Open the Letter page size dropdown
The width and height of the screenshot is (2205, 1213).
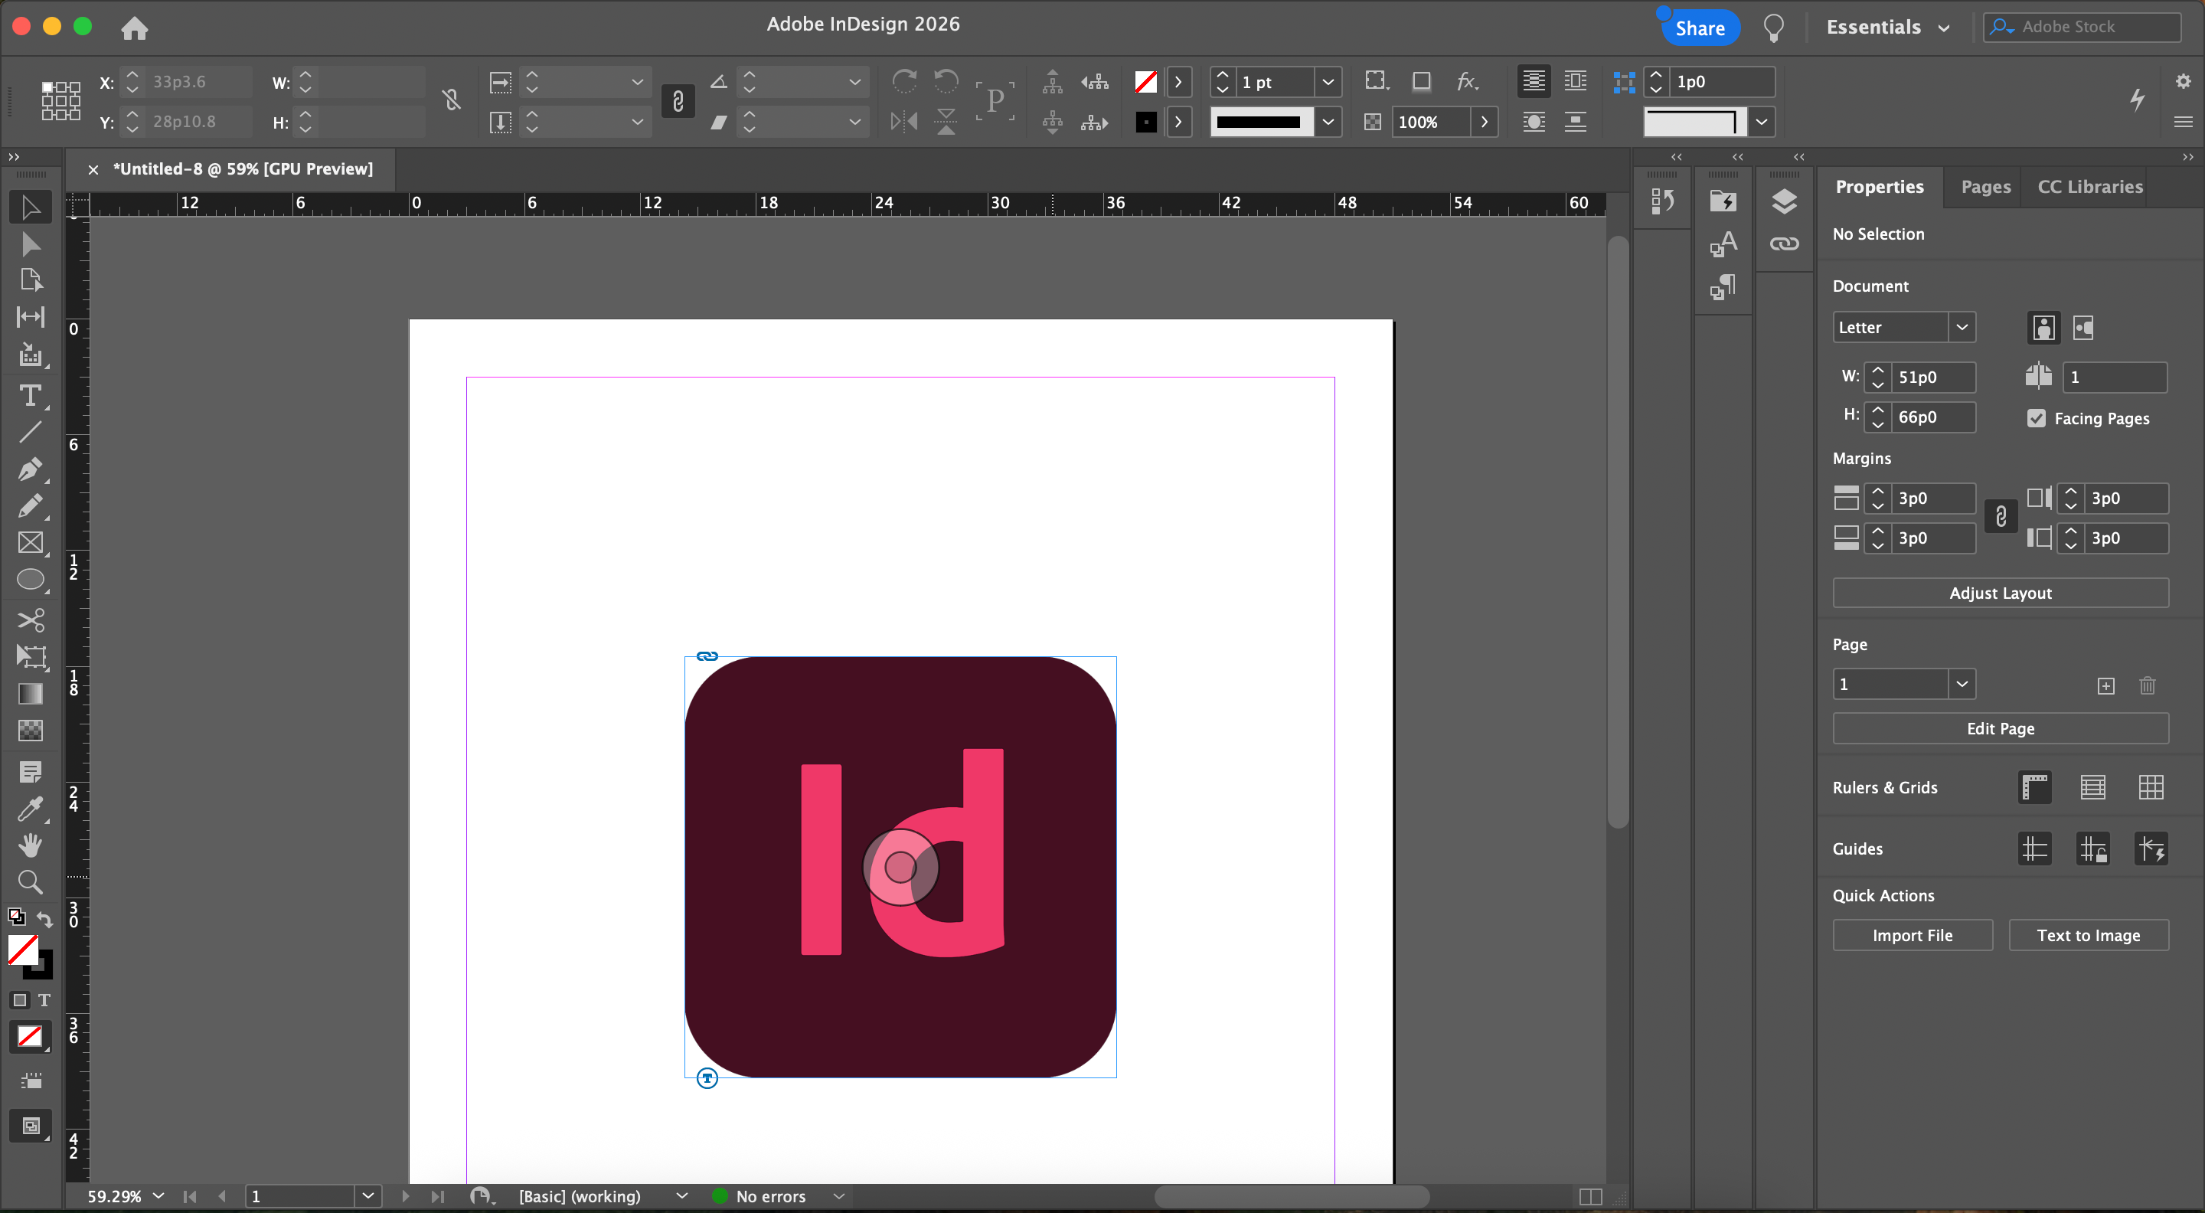[x=1961, y=327]
